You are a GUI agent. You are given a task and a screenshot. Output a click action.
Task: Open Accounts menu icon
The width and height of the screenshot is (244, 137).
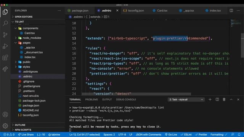coord(5,115)
